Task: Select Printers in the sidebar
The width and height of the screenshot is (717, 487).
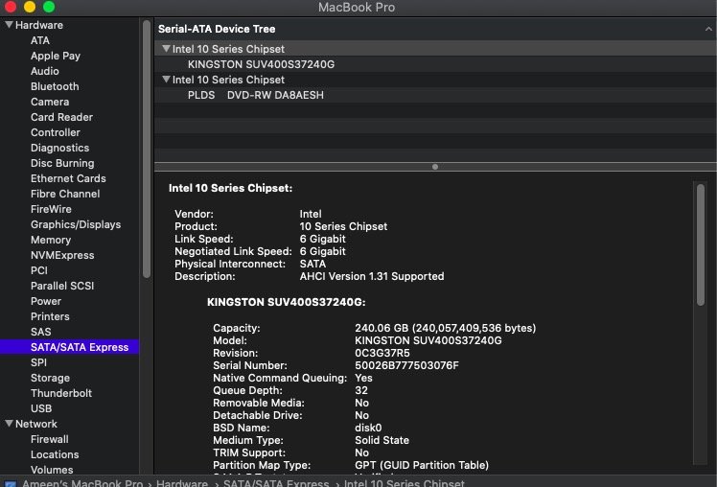Action: [x=50, y=316]
